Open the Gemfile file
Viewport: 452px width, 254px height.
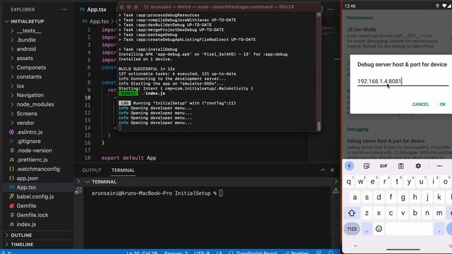[26, 205]
